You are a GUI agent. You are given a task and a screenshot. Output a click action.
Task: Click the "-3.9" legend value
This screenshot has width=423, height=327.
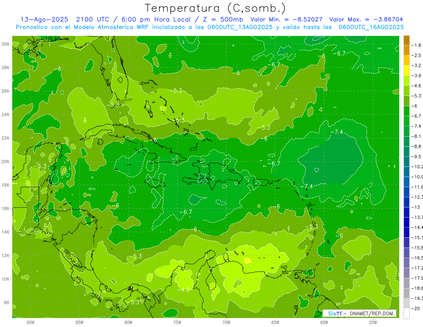416,75
